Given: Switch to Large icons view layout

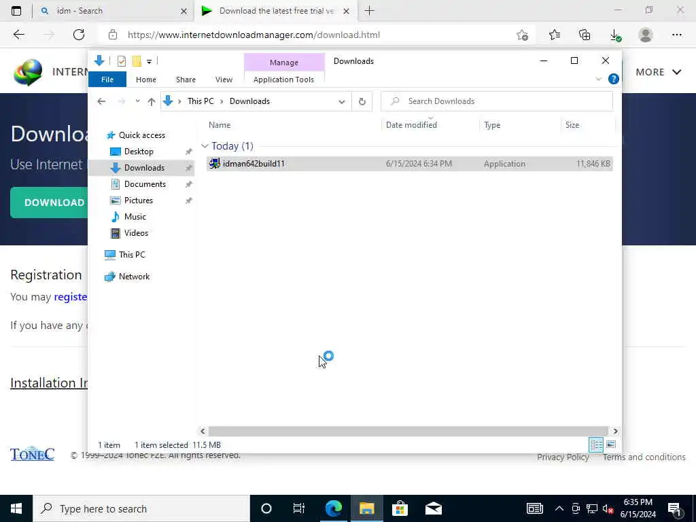Looking at the screenshot, I should (611, 445).
